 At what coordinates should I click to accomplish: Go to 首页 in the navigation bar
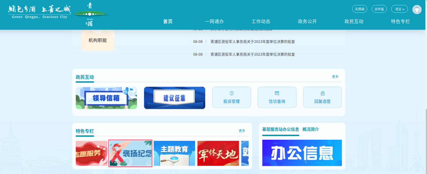point(168,21)
